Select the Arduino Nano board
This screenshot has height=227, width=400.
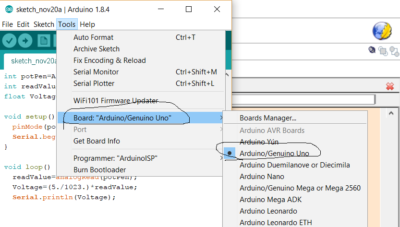click(x=295, y=177)
